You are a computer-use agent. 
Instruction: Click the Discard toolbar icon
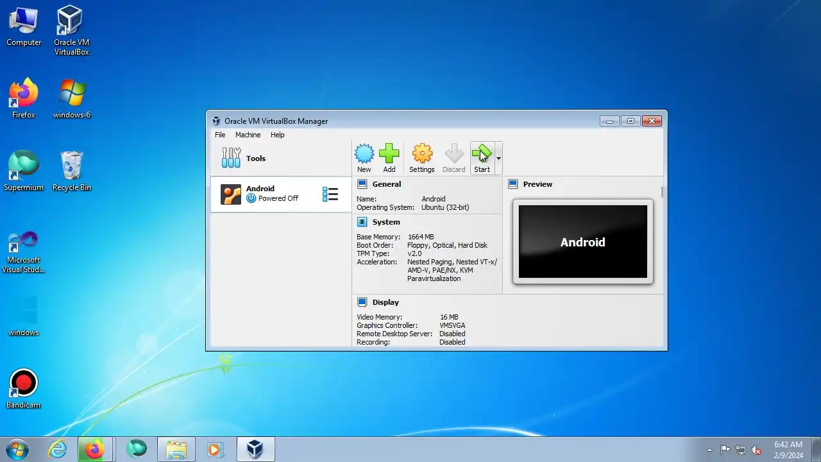point(453,158)
